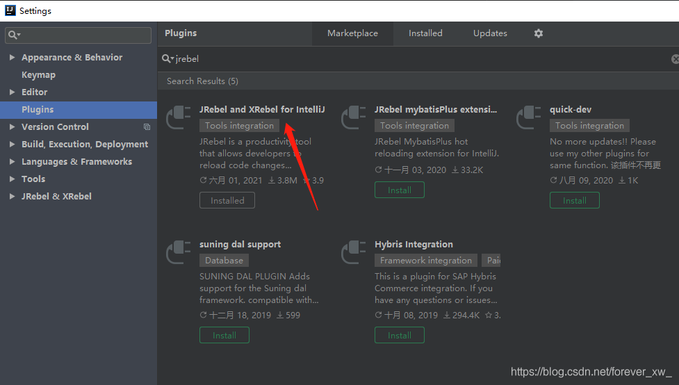
Task: Click the IntelliJ logo in title bar
Action: click(x=10, y=10)
